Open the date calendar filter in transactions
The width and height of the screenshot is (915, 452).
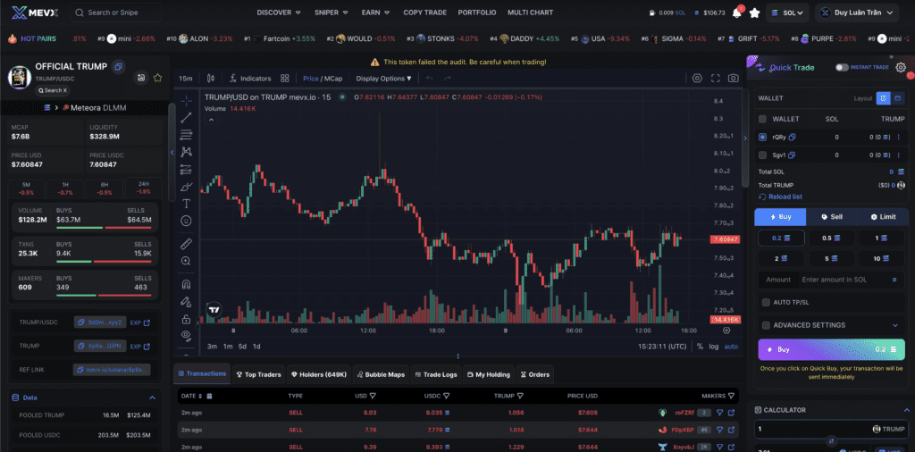(x=209, y=396)
